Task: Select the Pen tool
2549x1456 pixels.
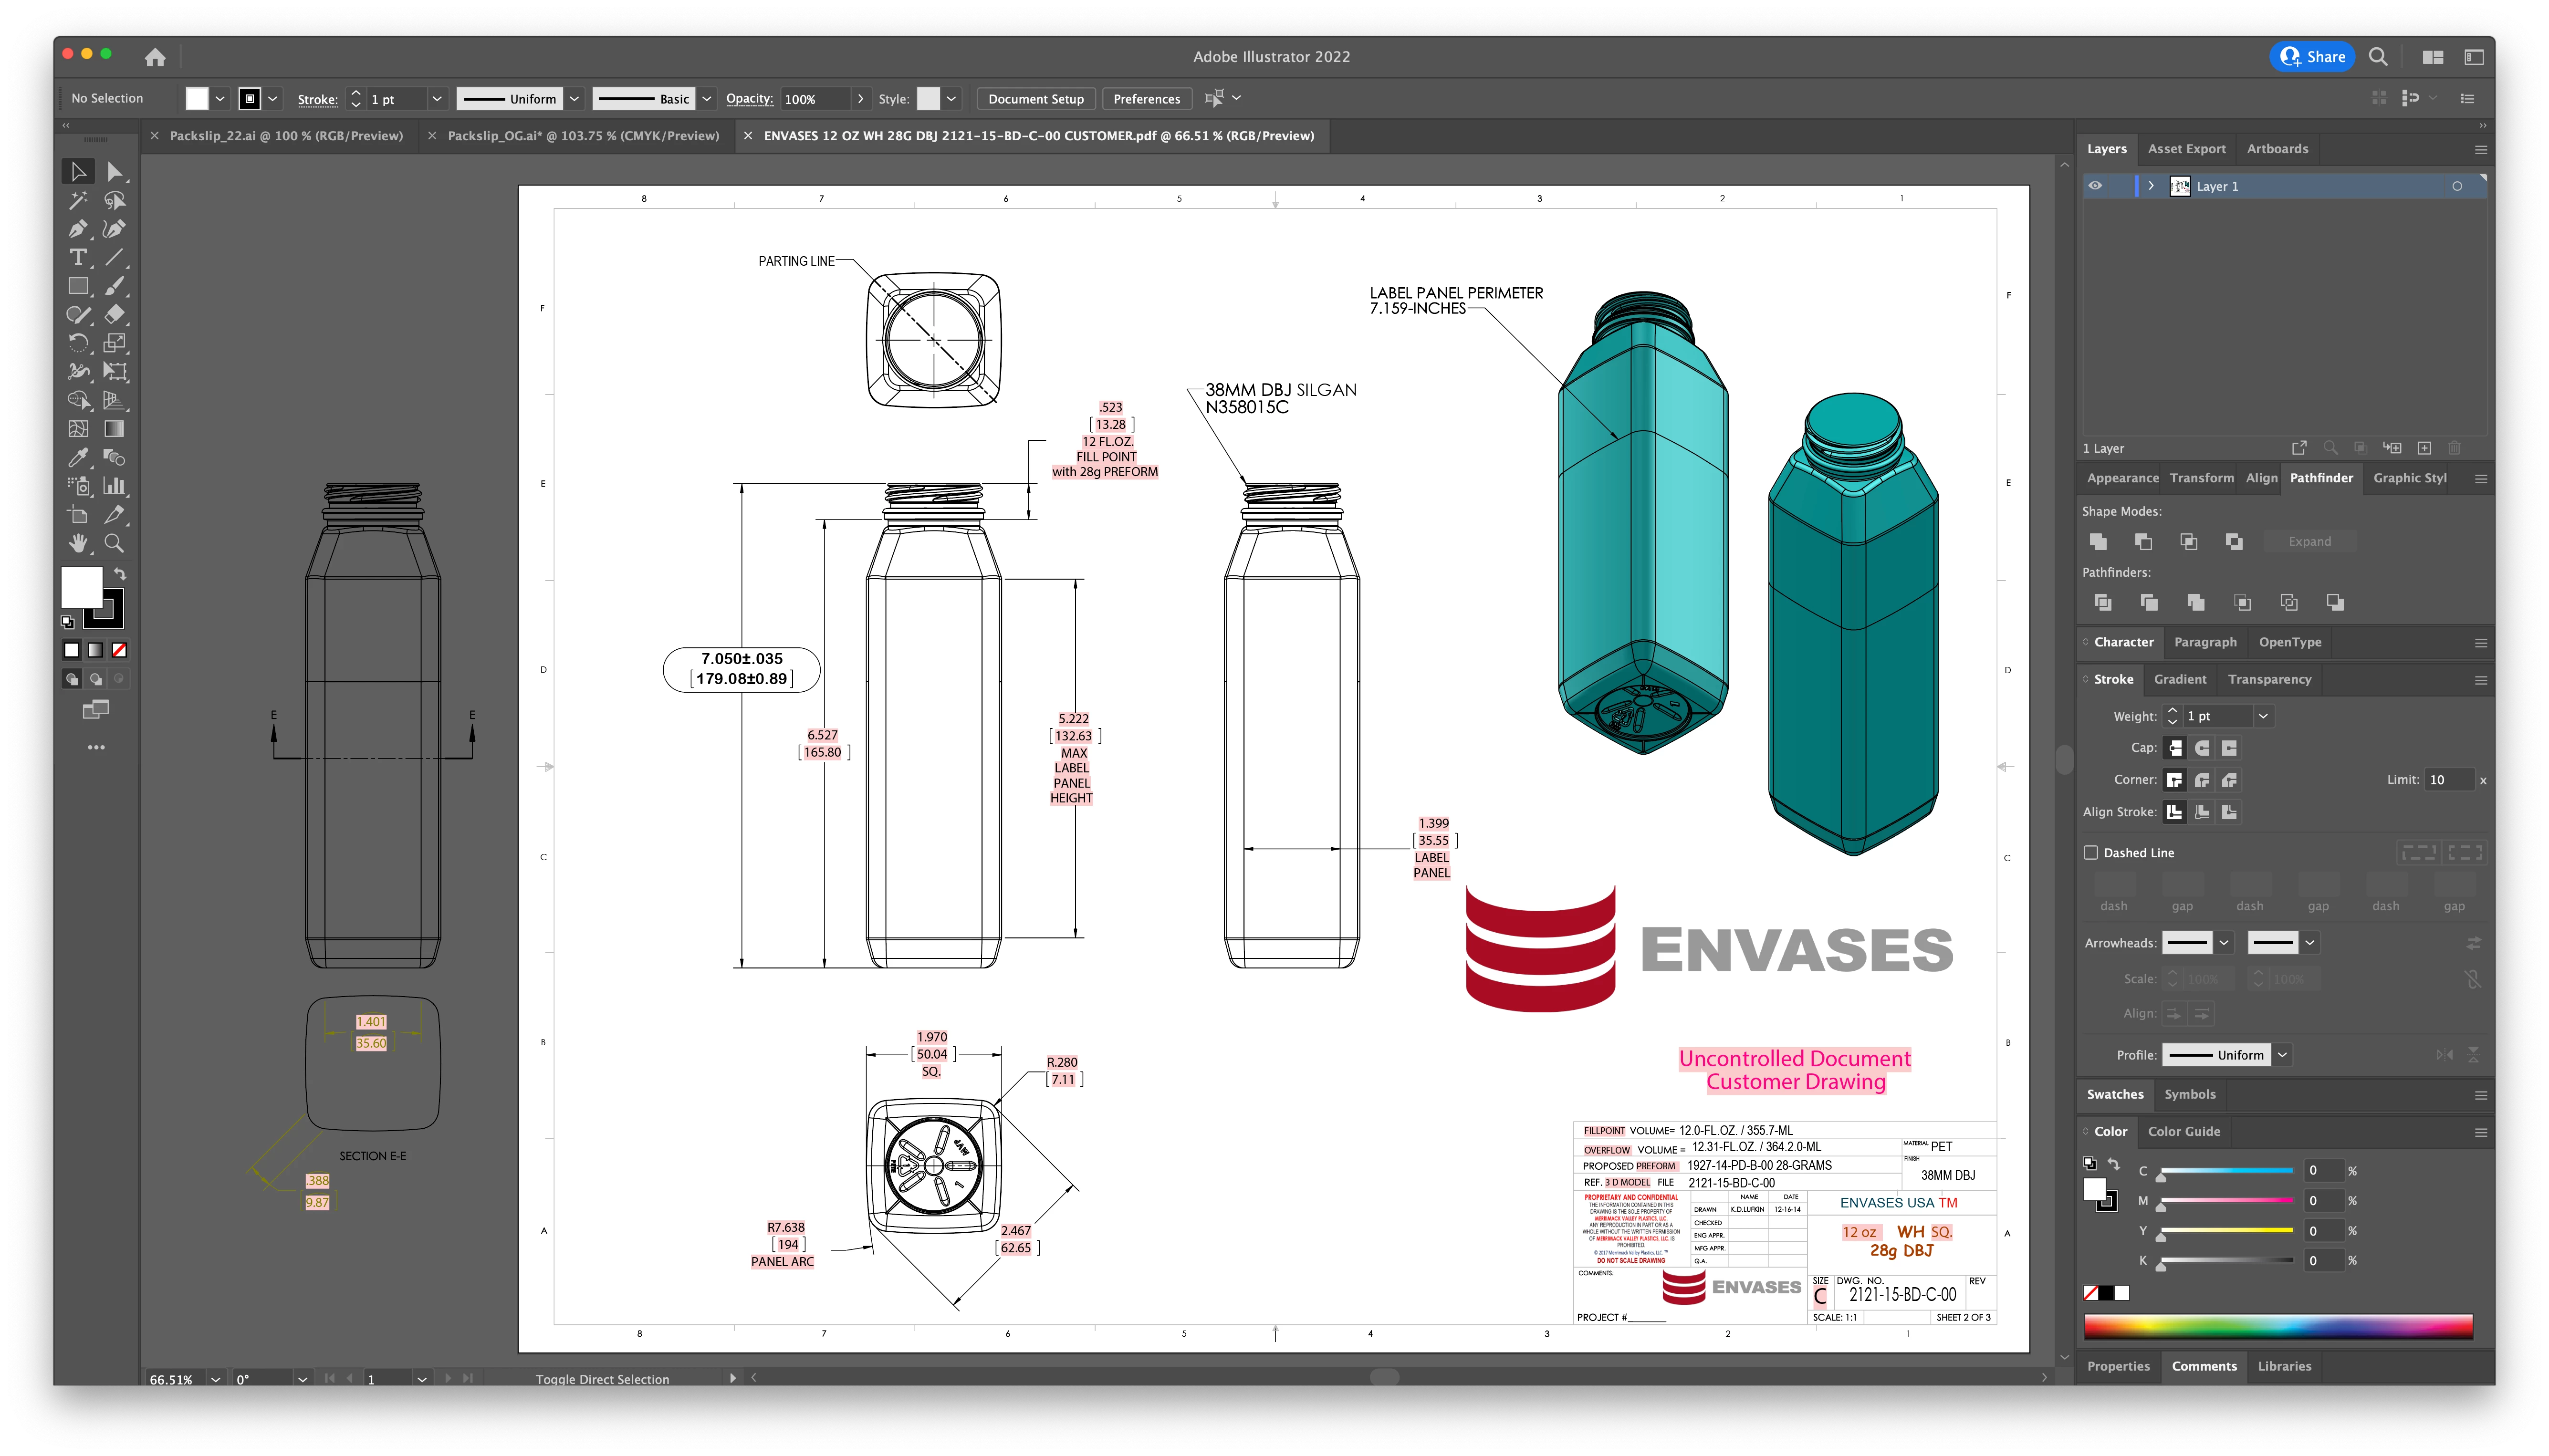Action: point(78,229)
